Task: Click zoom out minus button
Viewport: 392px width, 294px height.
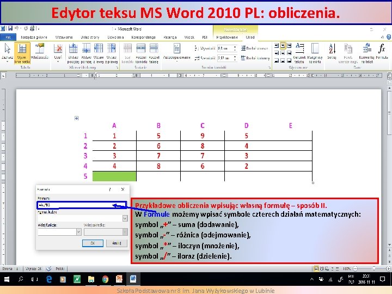Action: coord(355,269)
